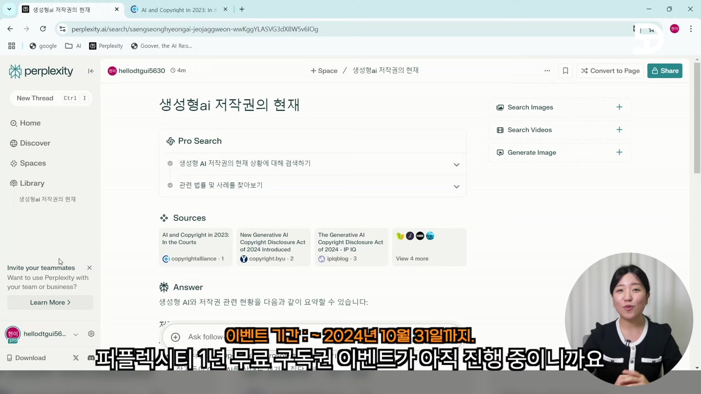Open the Library section
This screenshot has height=394, width=701.
pos(27,183)
